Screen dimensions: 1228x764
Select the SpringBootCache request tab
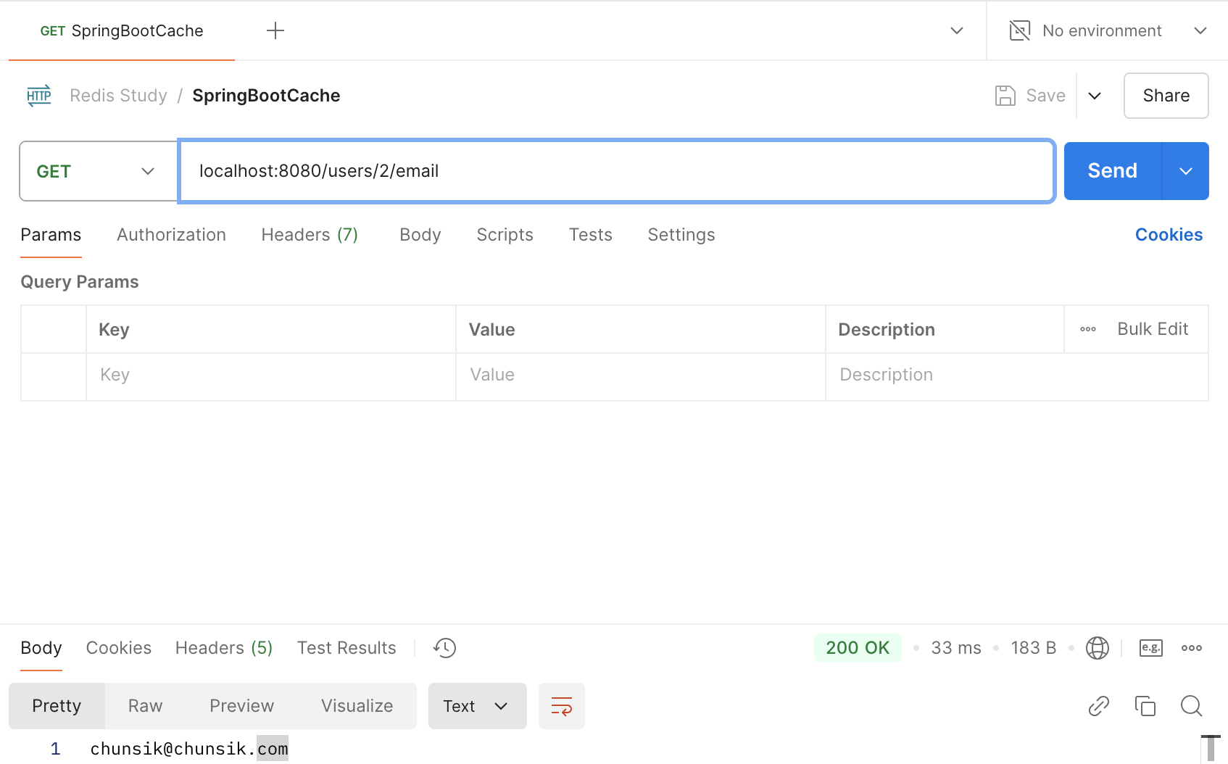(122, 30)
